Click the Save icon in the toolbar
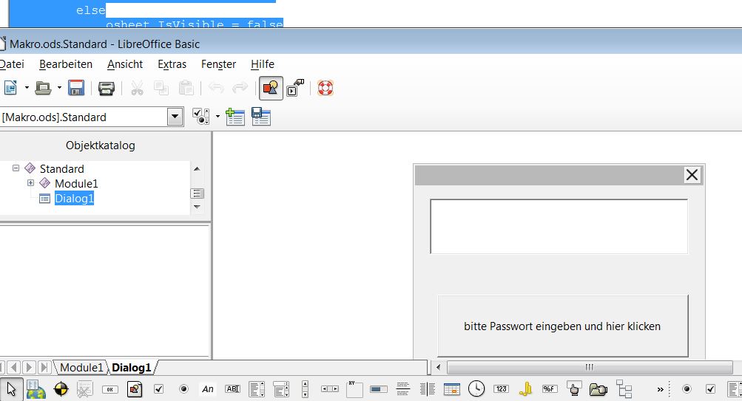 point(75,89)
